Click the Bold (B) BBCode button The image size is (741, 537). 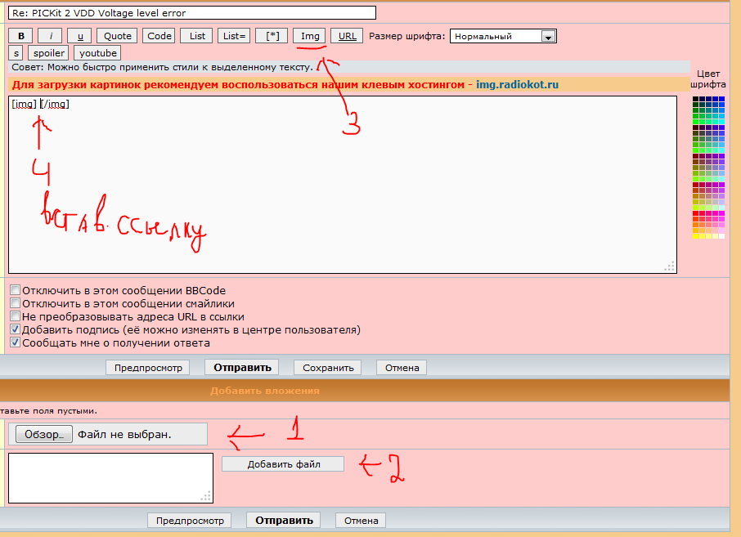(20, 36)
